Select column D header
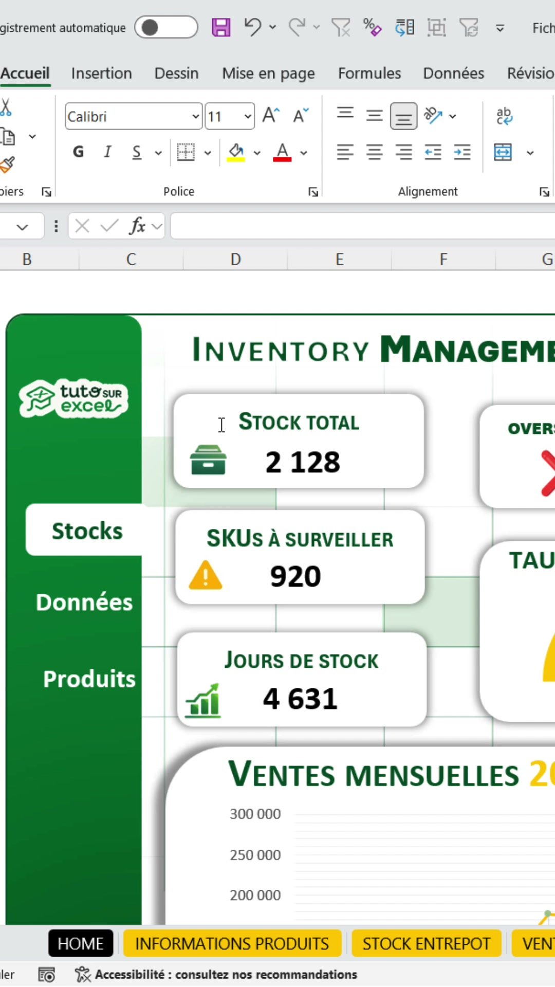555x987 pixels. click(235, 259)
